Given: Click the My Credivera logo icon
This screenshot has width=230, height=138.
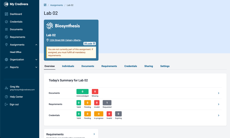Looking at the screenshot, I should pyautogui.click(x=6, y=4).
